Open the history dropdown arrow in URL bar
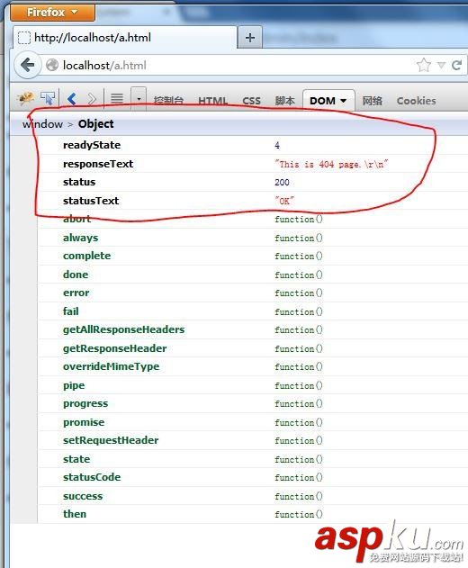This screenshot has height=568, width=468. tap(441, 65)
